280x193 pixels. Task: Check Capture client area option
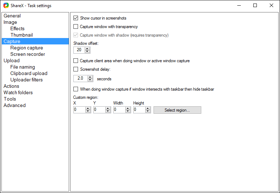[x=76, y=61]
